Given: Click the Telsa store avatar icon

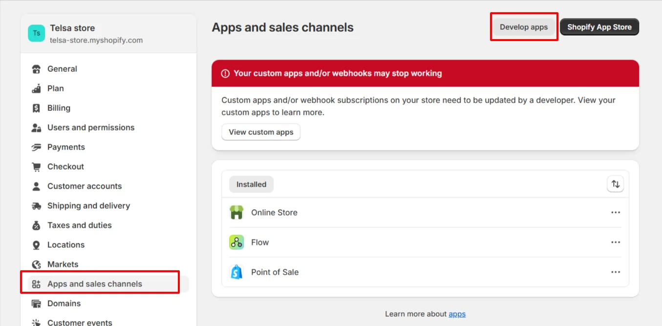Looking at the screenshot, I should coord(36,33).
